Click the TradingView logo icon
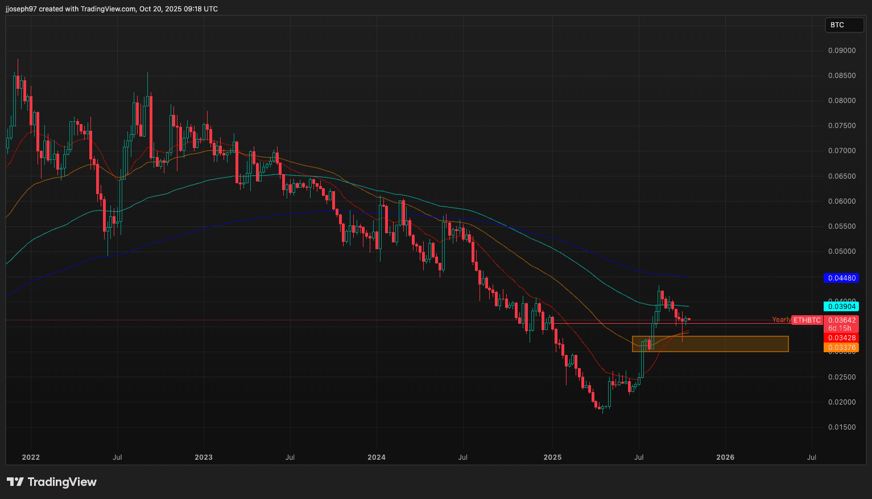The image size is (872, 499). 15,482
